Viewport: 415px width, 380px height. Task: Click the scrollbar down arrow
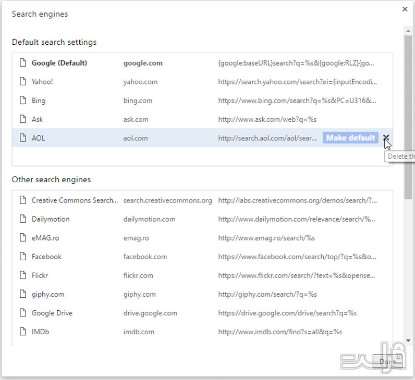[408, 340]
